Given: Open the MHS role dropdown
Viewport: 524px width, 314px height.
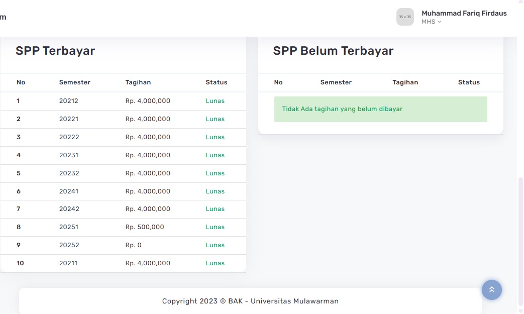Looking at the screenshot, I should (x=431, y=22).
